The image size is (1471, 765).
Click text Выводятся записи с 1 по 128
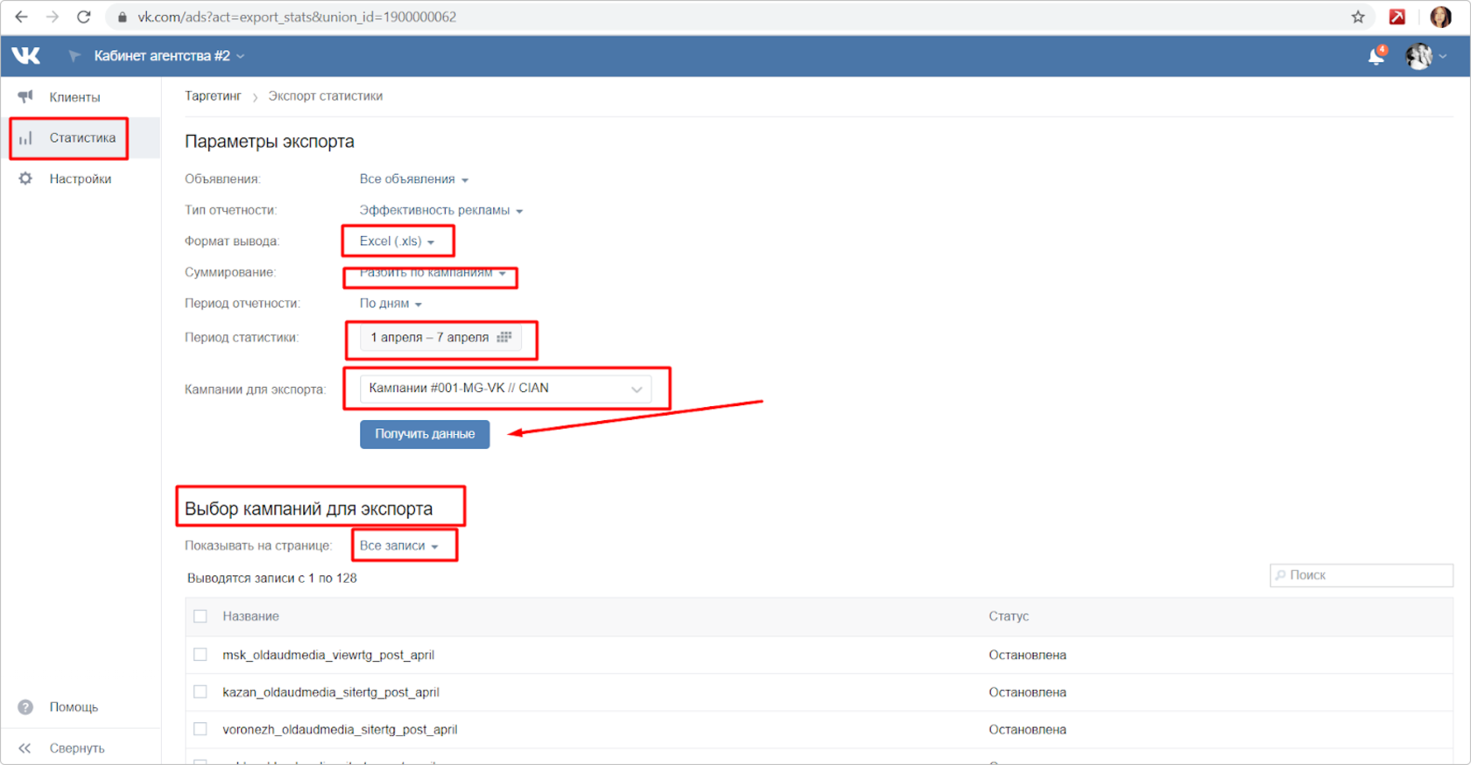tap(272, 579)
